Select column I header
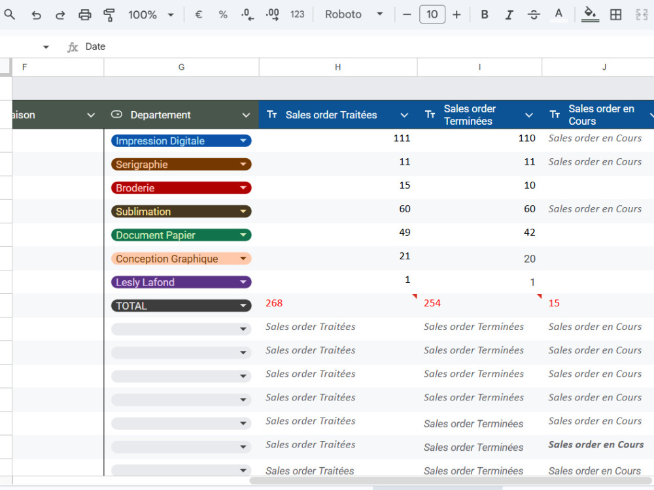Image resolution: width=654 pixels, height=490 pixels. click(479, 67)
